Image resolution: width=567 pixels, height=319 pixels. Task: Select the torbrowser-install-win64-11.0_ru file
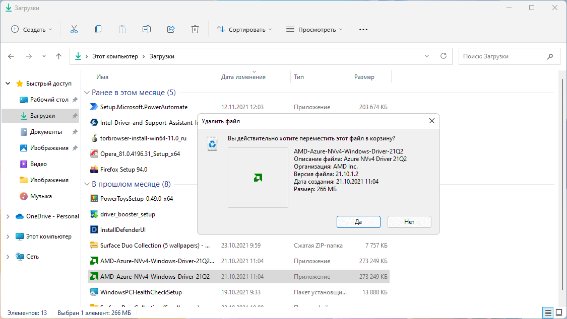tap(143, 138)
